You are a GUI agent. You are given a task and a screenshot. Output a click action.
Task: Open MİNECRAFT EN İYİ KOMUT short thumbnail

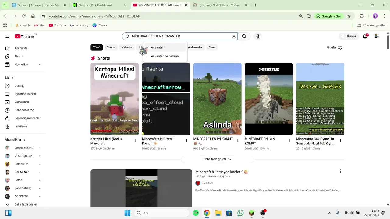[217, 99]
